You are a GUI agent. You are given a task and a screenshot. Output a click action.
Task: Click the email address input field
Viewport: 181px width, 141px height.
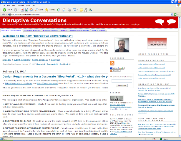(x=121, y=81)
